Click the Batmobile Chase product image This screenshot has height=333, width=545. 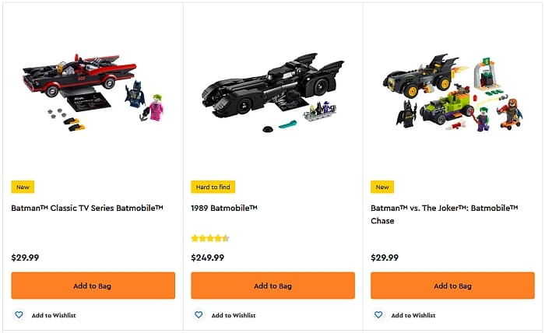click(x=454, y=93)
